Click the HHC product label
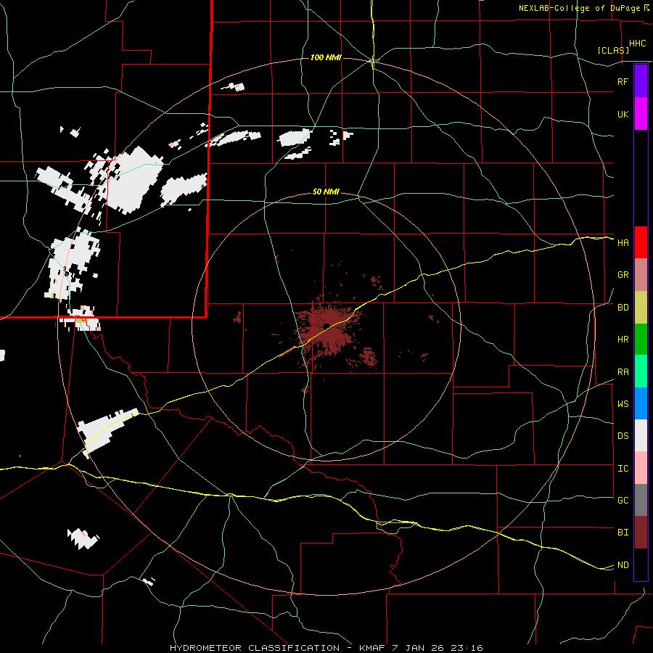This screenshot has height=653, width=653. pos(637,44)
